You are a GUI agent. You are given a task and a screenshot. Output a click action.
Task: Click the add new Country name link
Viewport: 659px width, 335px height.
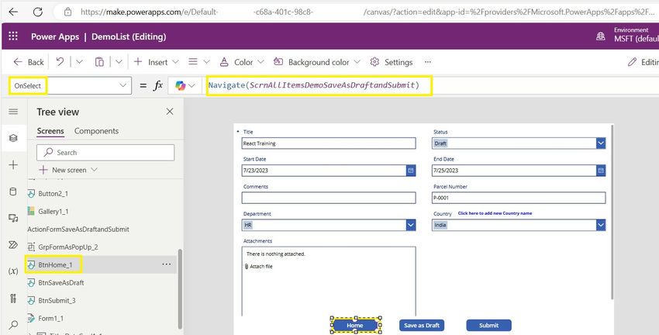coord(495,213)
